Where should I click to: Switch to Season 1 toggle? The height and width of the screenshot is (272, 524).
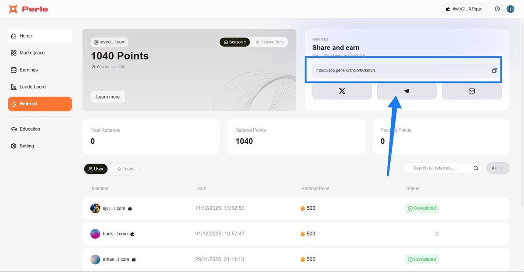234,42
